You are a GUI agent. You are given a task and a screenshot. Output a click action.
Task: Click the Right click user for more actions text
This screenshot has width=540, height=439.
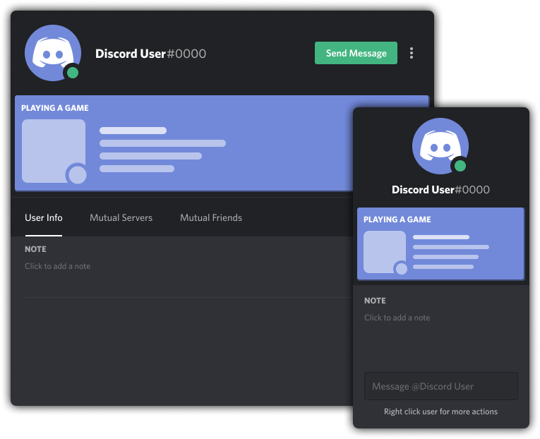pyautogui.click(x=440, y=411)
